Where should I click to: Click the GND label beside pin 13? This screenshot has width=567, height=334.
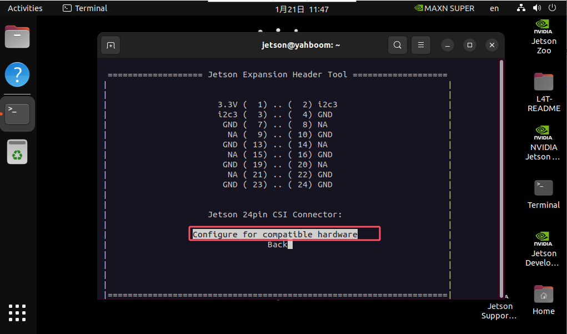click(x=230, y=144)
